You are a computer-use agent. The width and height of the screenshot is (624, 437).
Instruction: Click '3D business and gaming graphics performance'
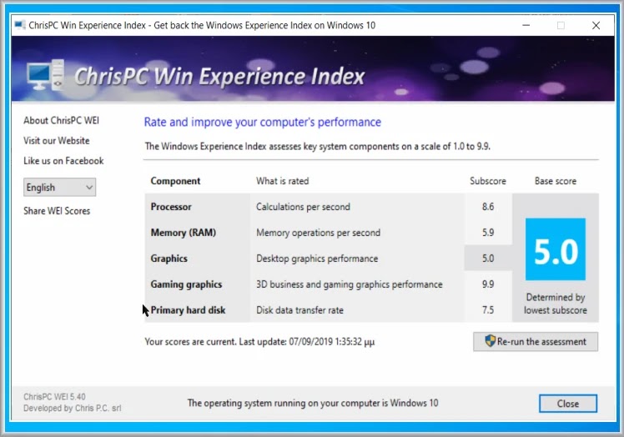click(x=350, y=284)
